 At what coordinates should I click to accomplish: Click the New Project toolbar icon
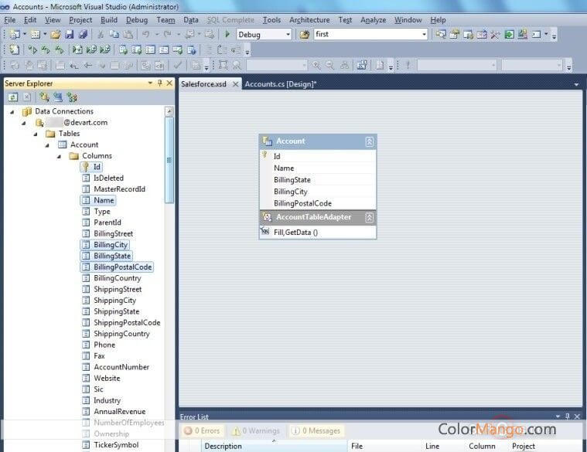[15, 35]
